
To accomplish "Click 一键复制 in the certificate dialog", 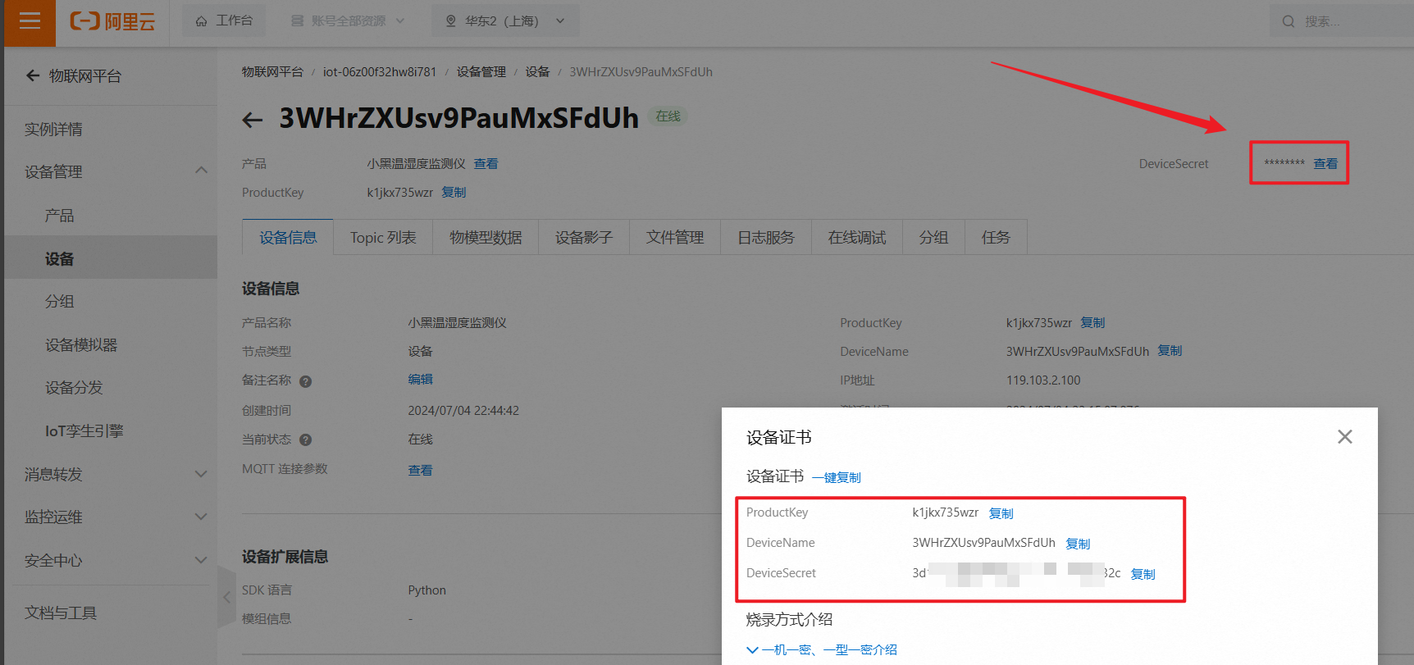I will 837,477.
